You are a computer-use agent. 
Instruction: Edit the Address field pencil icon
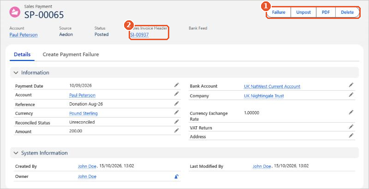[351, 136]
